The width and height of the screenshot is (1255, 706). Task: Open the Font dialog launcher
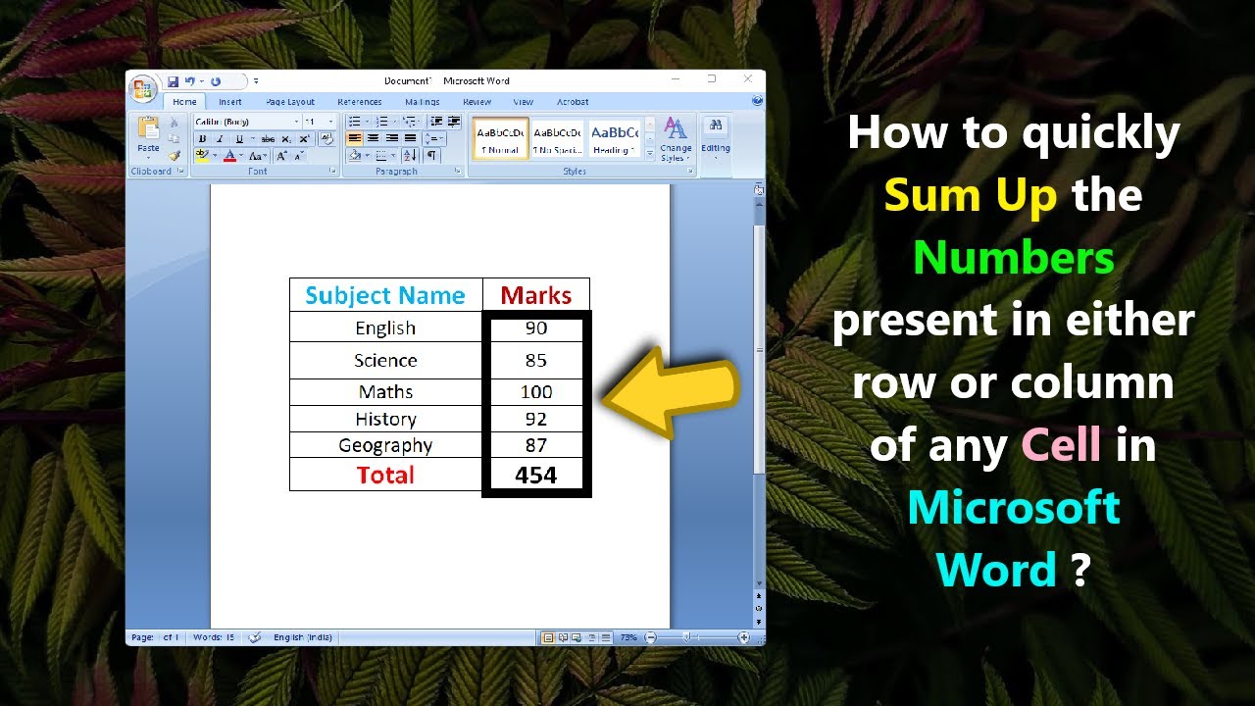pos(332,171)
